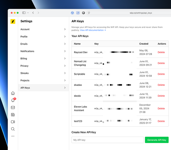The image size is (171, 150).
Task: Click the Projects row chevron
Action: point(65,80)
